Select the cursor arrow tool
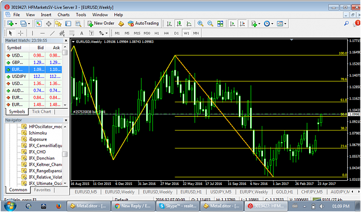 point(10,33)
